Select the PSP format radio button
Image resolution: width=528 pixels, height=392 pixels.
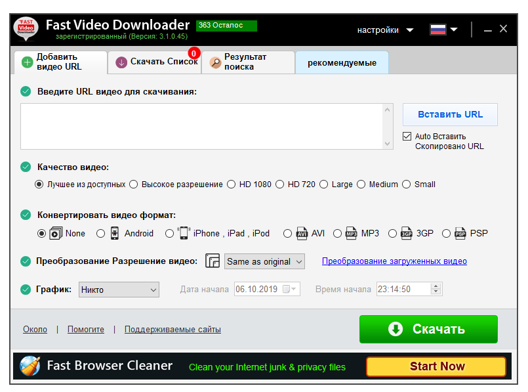pyautogui.click(x=446, y=233)
